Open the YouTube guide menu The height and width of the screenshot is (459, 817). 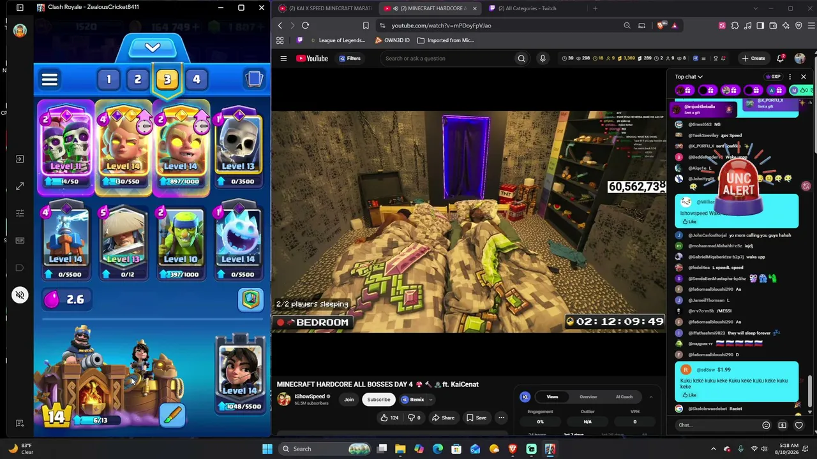[283, 59]
